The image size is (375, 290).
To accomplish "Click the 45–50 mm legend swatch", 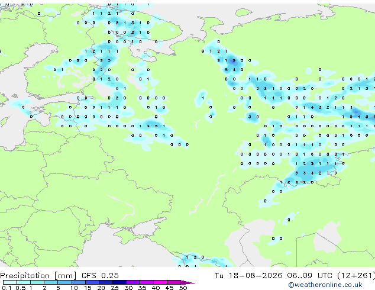I will 174,282.
